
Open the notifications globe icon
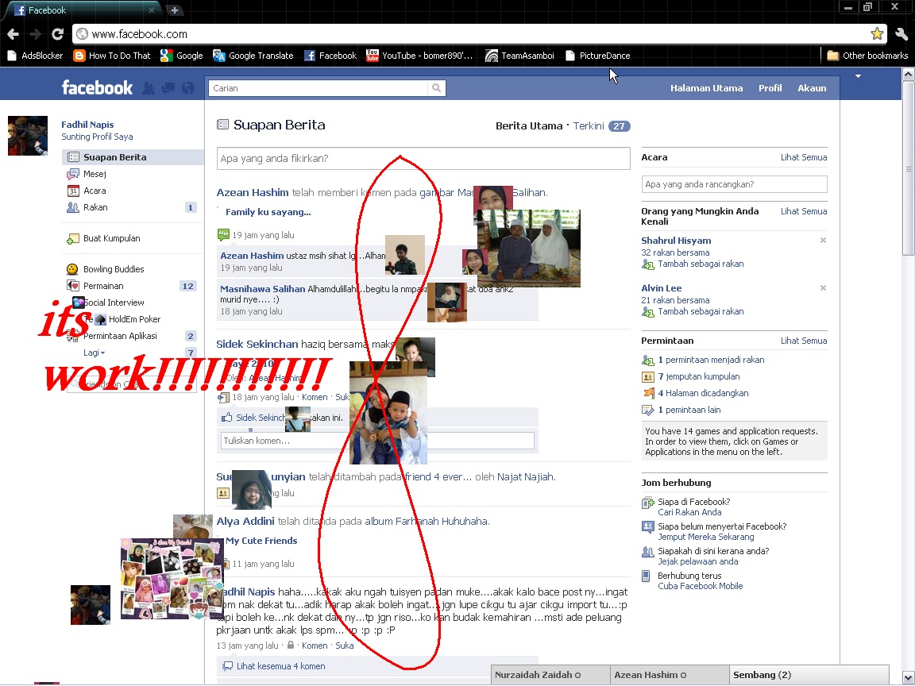[x=188, y=88]
